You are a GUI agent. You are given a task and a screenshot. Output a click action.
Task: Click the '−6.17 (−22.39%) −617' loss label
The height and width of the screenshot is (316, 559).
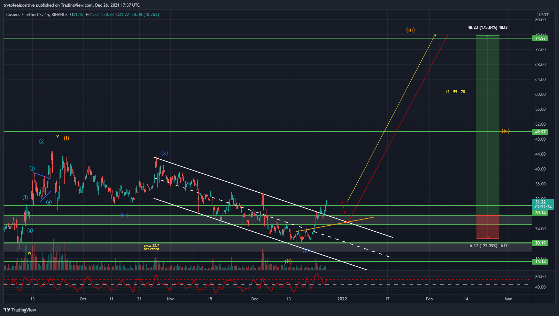(487, 246)
